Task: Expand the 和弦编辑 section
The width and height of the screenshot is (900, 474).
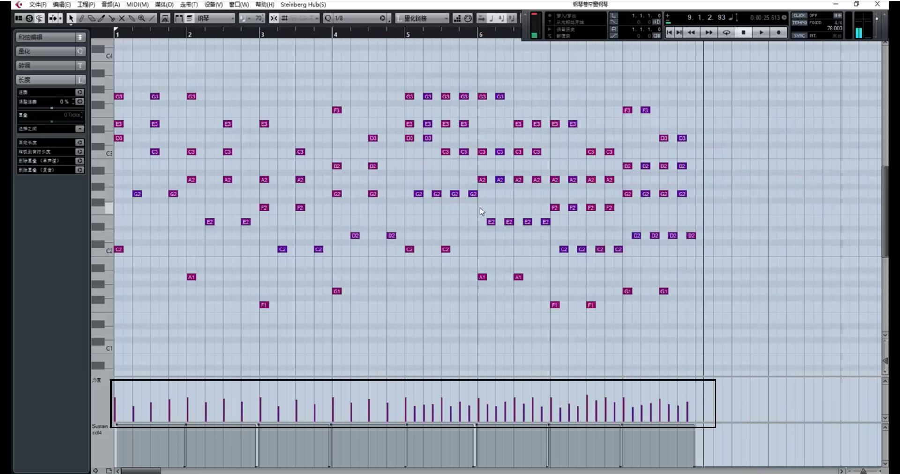Action: 51,37
